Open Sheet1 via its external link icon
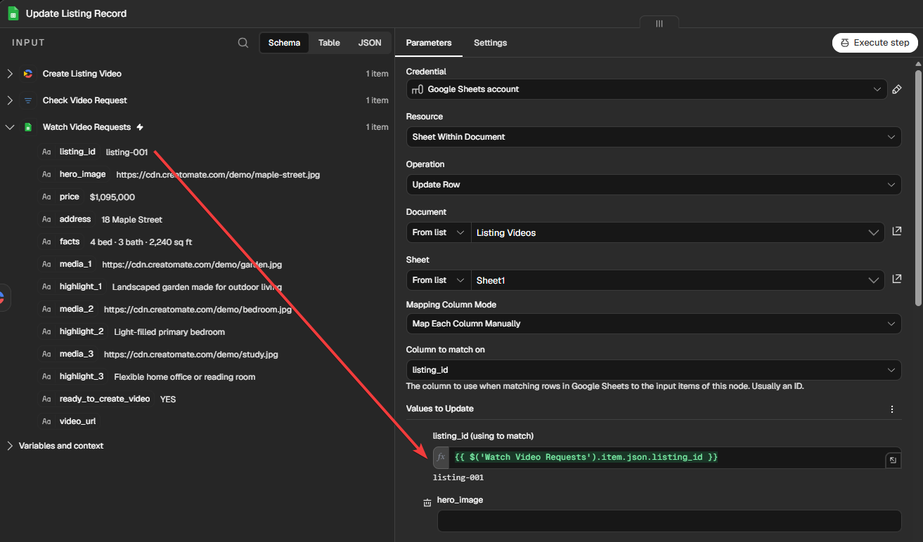Viewport: 923px width, 542px height. pyautogui.click(x=897, y=279)
